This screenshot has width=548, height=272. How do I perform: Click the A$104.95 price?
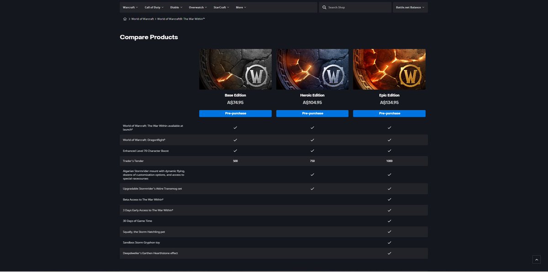312,103
